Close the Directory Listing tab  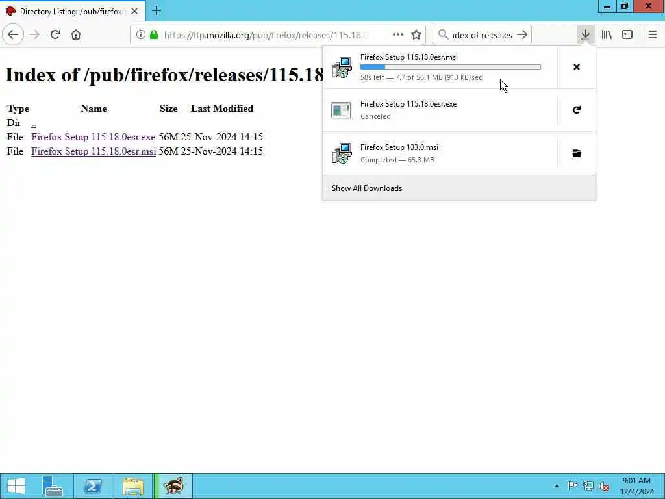tap(134, 12)
